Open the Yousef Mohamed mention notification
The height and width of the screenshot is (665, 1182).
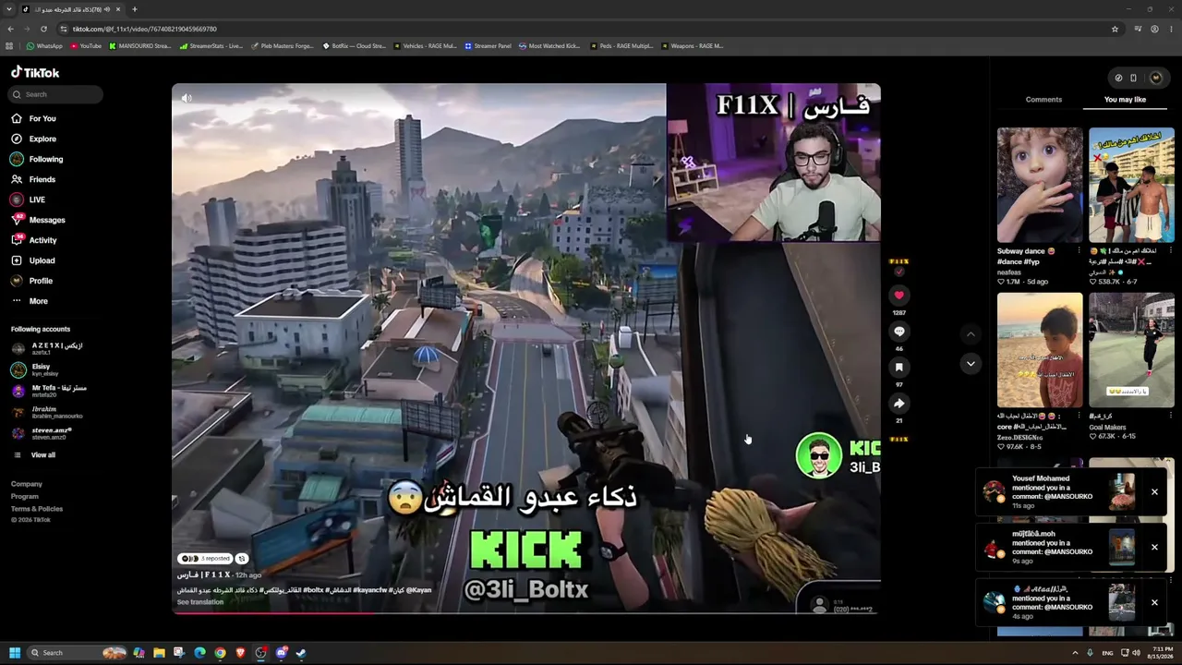[1058, 492]
